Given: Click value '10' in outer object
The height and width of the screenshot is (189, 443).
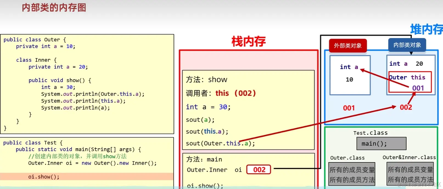Looking at the screenshot, I should coord(349,79).
